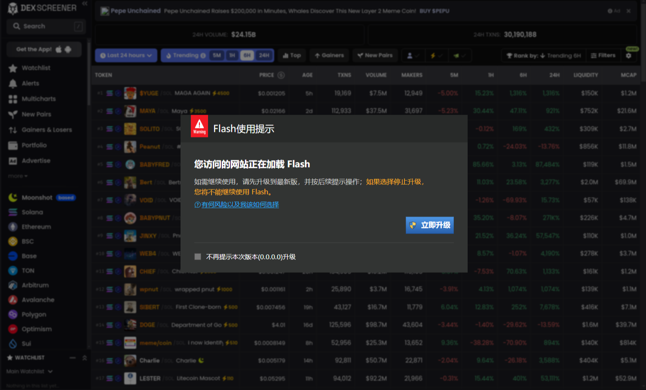
Task: Toggle the lightning boost filter
Action: 436,55
